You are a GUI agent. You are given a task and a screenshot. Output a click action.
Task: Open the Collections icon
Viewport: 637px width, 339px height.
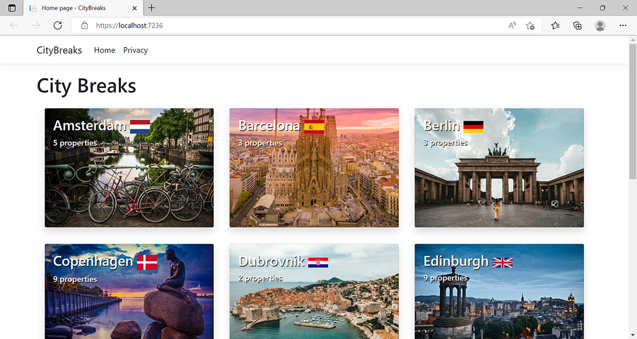click(577, 25)
